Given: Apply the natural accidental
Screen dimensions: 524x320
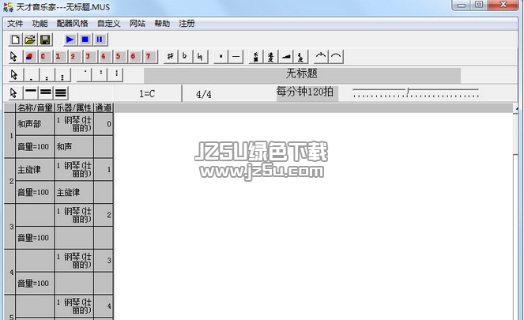Looking at the screenshot, I should point(200,56).
